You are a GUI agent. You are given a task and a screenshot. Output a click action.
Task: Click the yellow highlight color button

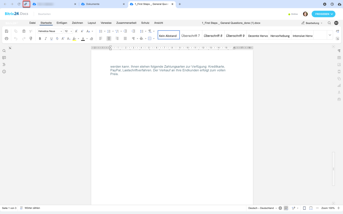[74, 39]
